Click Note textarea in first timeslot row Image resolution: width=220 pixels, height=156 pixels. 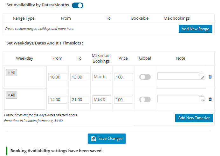point(178,76)
